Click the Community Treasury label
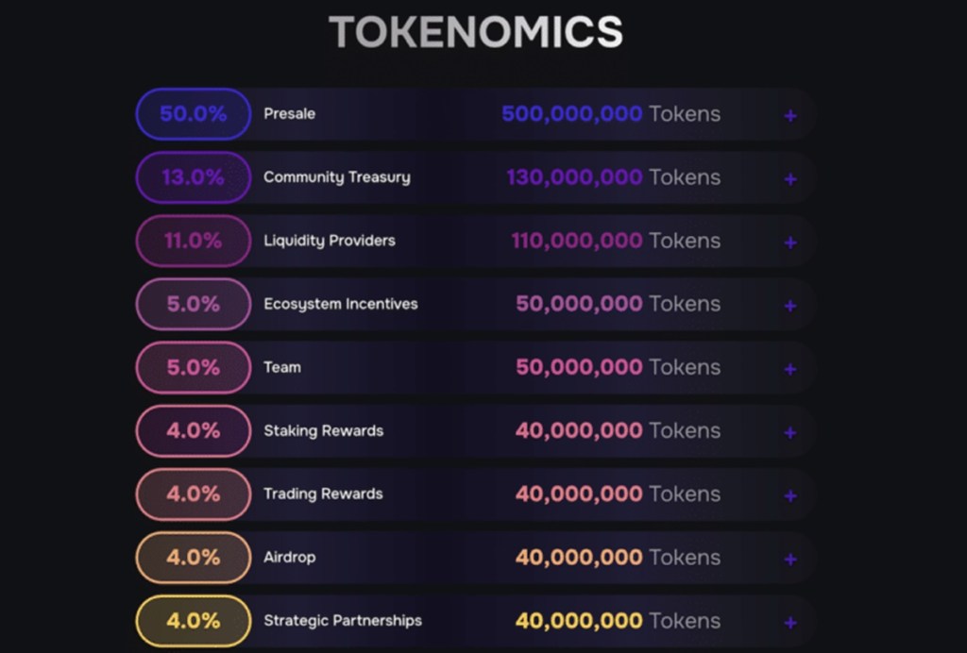 coord(336,177)
